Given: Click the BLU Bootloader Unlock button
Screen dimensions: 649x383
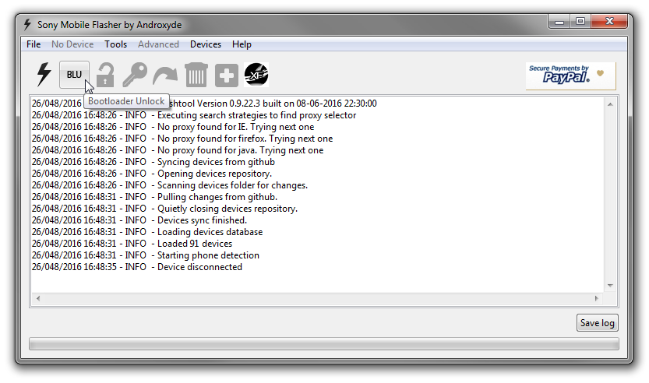Looking at the screenshot, I should click(74, 75).
